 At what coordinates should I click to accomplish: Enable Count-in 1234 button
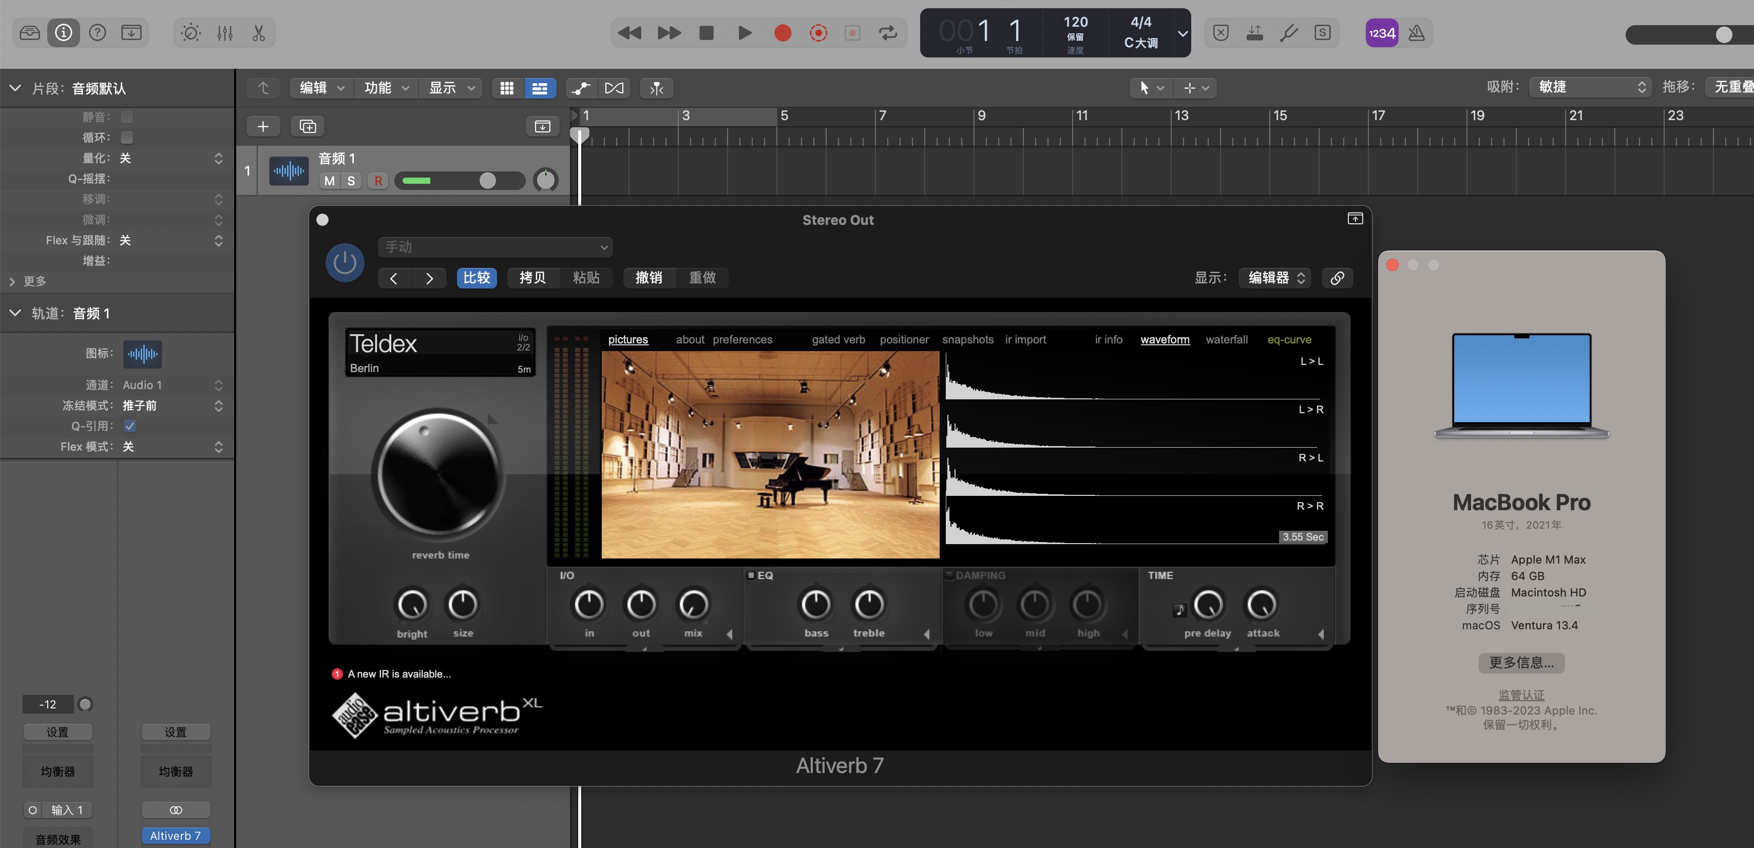coord(1382,33)
